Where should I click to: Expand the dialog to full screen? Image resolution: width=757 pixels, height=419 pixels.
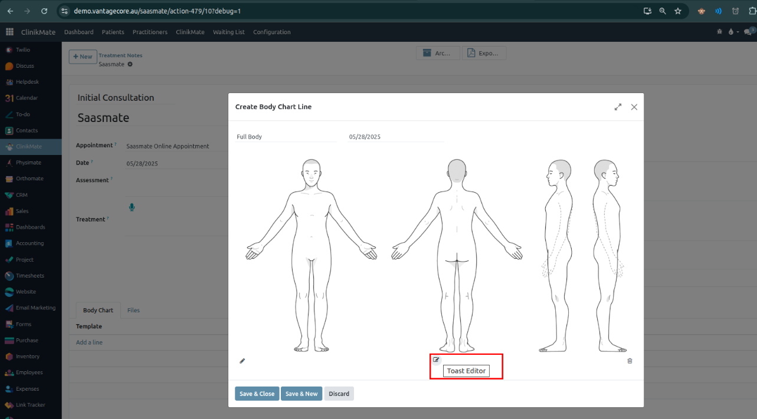[x=618, y=107]
